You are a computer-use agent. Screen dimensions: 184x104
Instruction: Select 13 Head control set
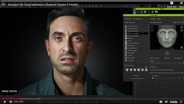click(x=137, y=55)
